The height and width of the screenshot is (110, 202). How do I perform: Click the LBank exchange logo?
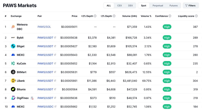click(x=13, y=81)
